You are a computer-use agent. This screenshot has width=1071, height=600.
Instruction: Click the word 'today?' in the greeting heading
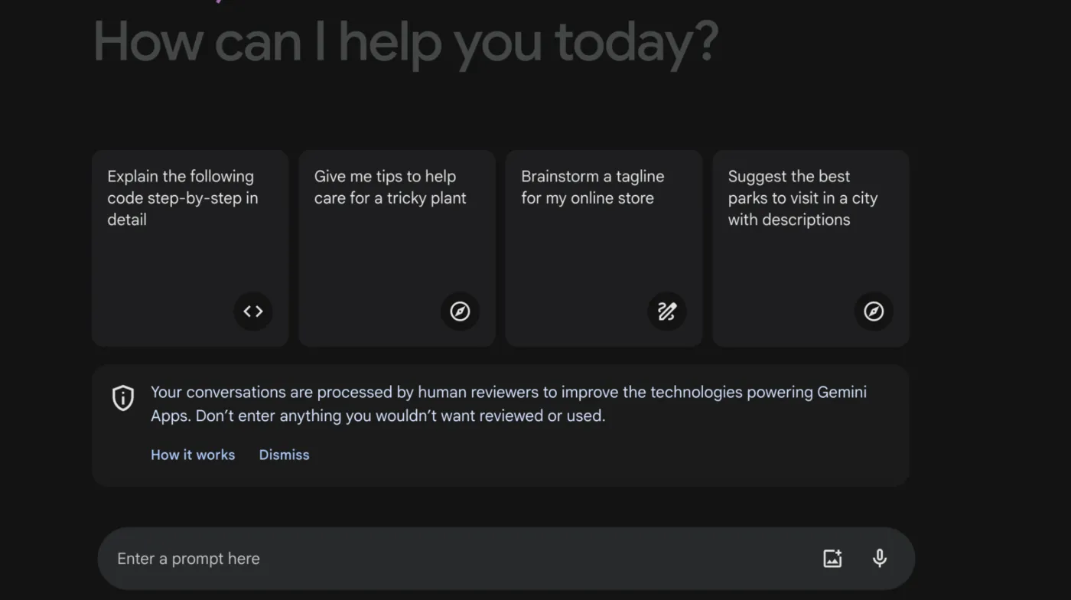[636, 44]
